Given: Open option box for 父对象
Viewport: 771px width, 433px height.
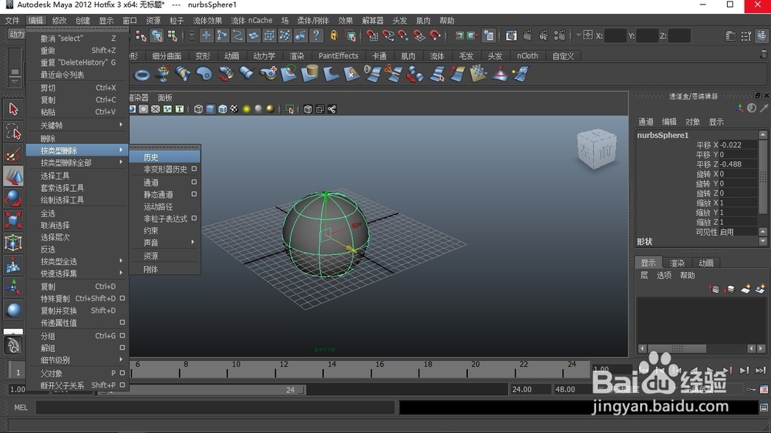Looking at the screenshot, I should click(x=123, y=373).
